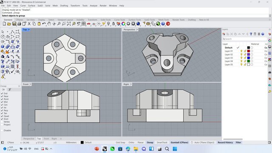Image resolution: width=272 pixels, height=153 pixels.
Task: Add a new viewport tab with plus
Action: (x=61, y=139)
